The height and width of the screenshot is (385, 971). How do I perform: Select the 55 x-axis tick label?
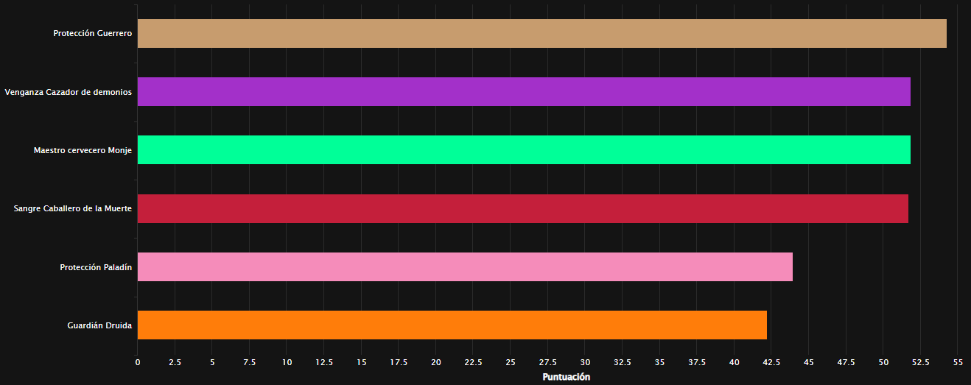(x=958, y=362)
